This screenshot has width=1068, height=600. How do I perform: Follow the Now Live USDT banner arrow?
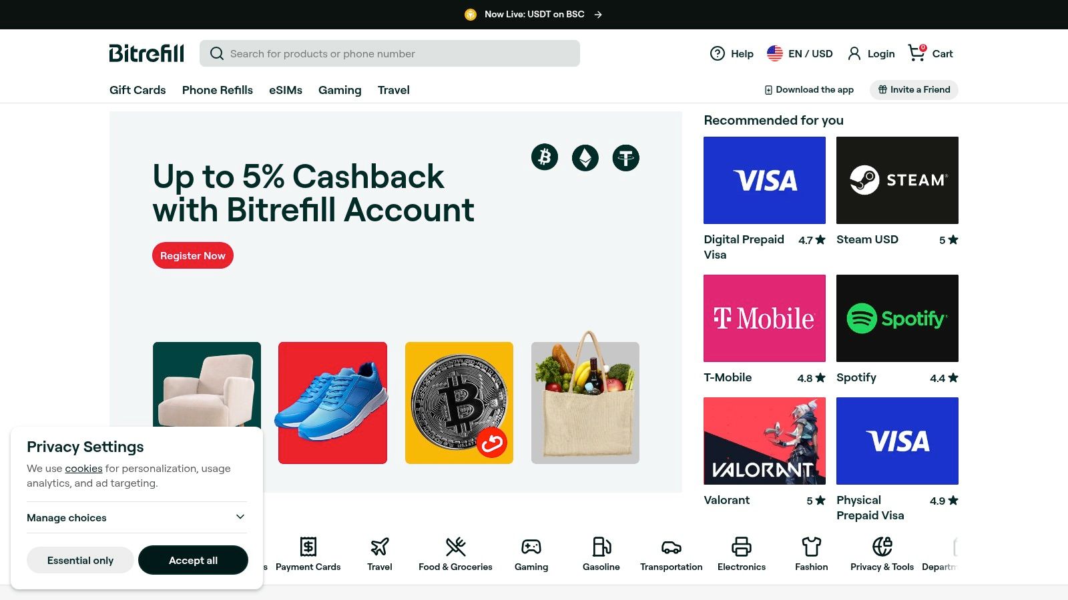click(x=598, y=15)
